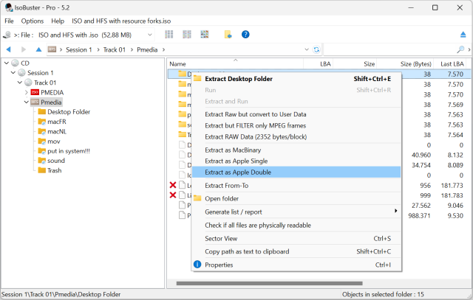
Task: Click the search input field
Action: tap(390, 49)
